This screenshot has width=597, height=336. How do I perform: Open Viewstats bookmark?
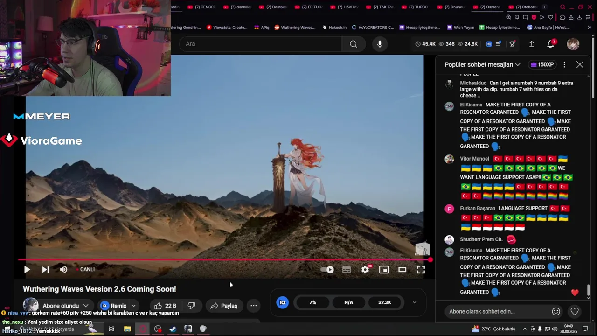(227, 28)
